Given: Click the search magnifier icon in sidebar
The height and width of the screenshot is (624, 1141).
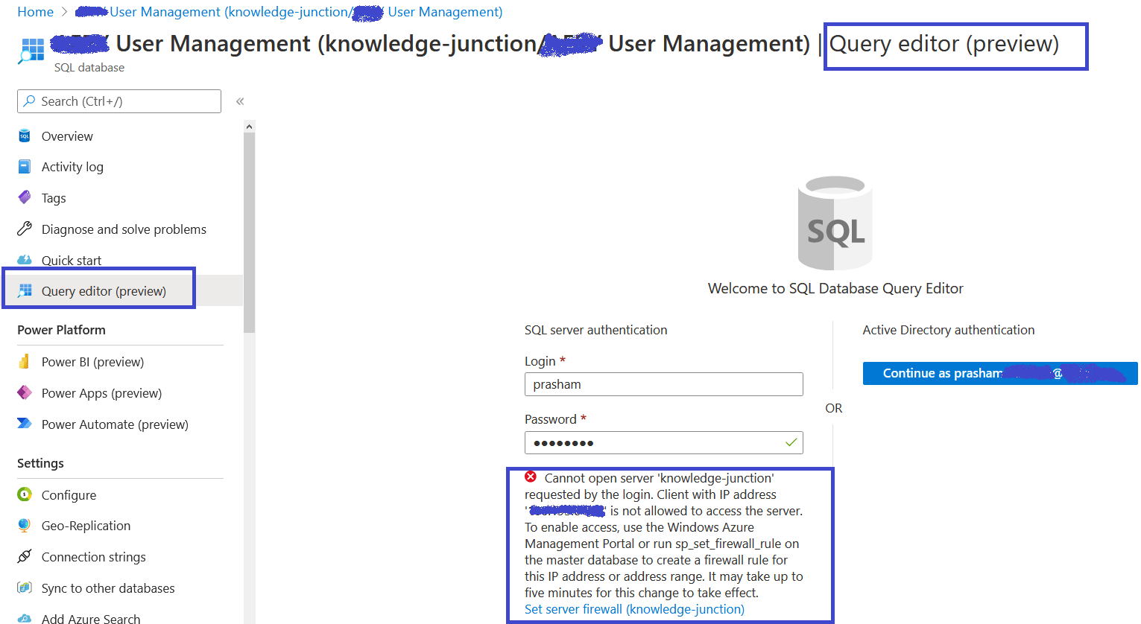Looking at the screenshot, I should [29, 101].
